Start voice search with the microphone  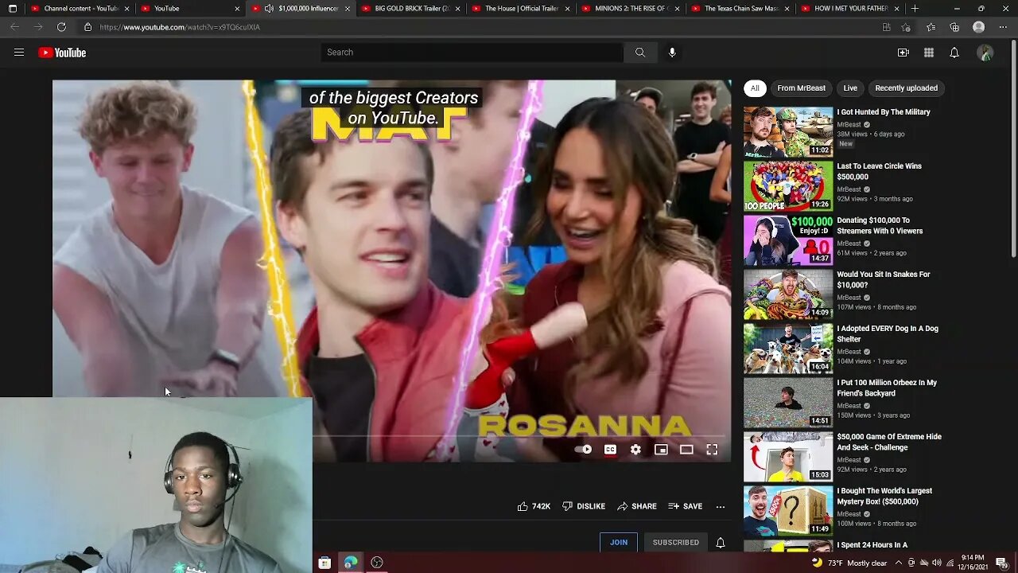(672, 53)
